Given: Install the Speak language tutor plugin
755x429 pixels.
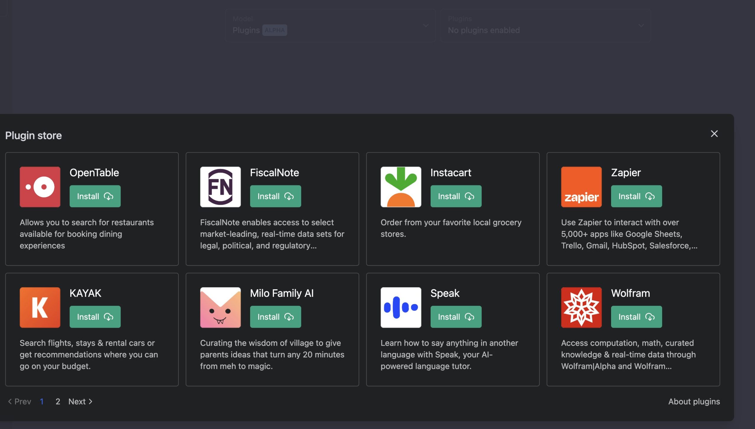Looking at the screenshot, I should tap(456, 317).
